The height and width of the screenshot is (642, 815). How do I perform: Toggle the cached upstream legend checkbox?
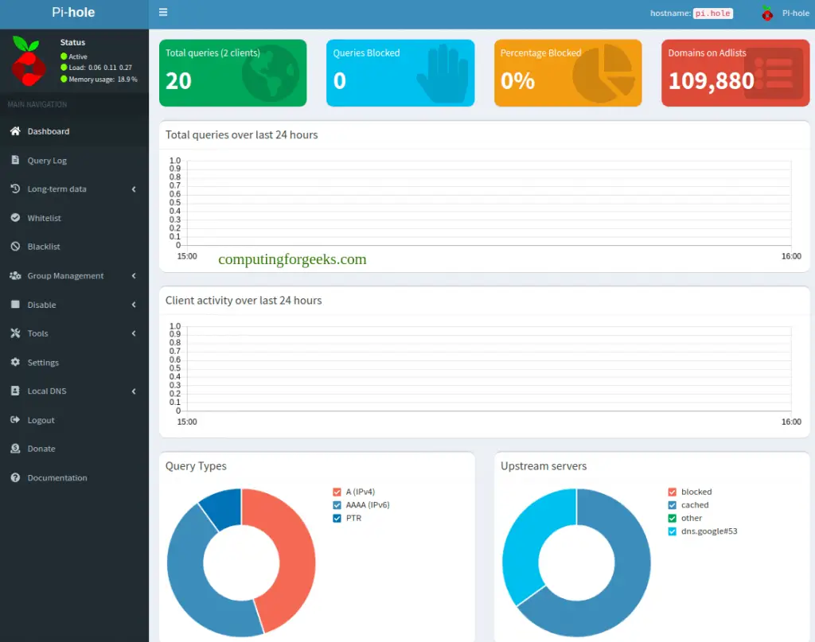pyautogui.click(x=672, y=505)
